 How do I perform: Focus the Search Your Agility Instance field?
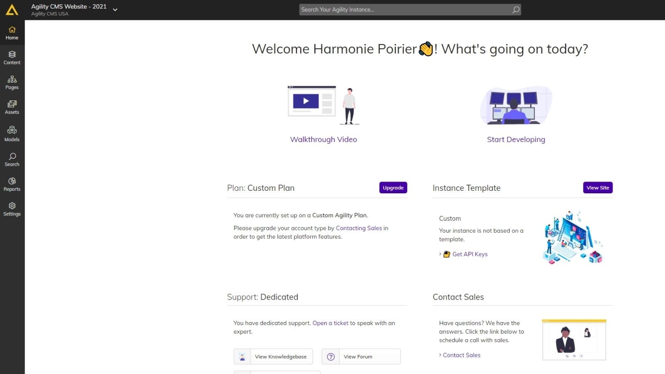[x=410, y=10]
